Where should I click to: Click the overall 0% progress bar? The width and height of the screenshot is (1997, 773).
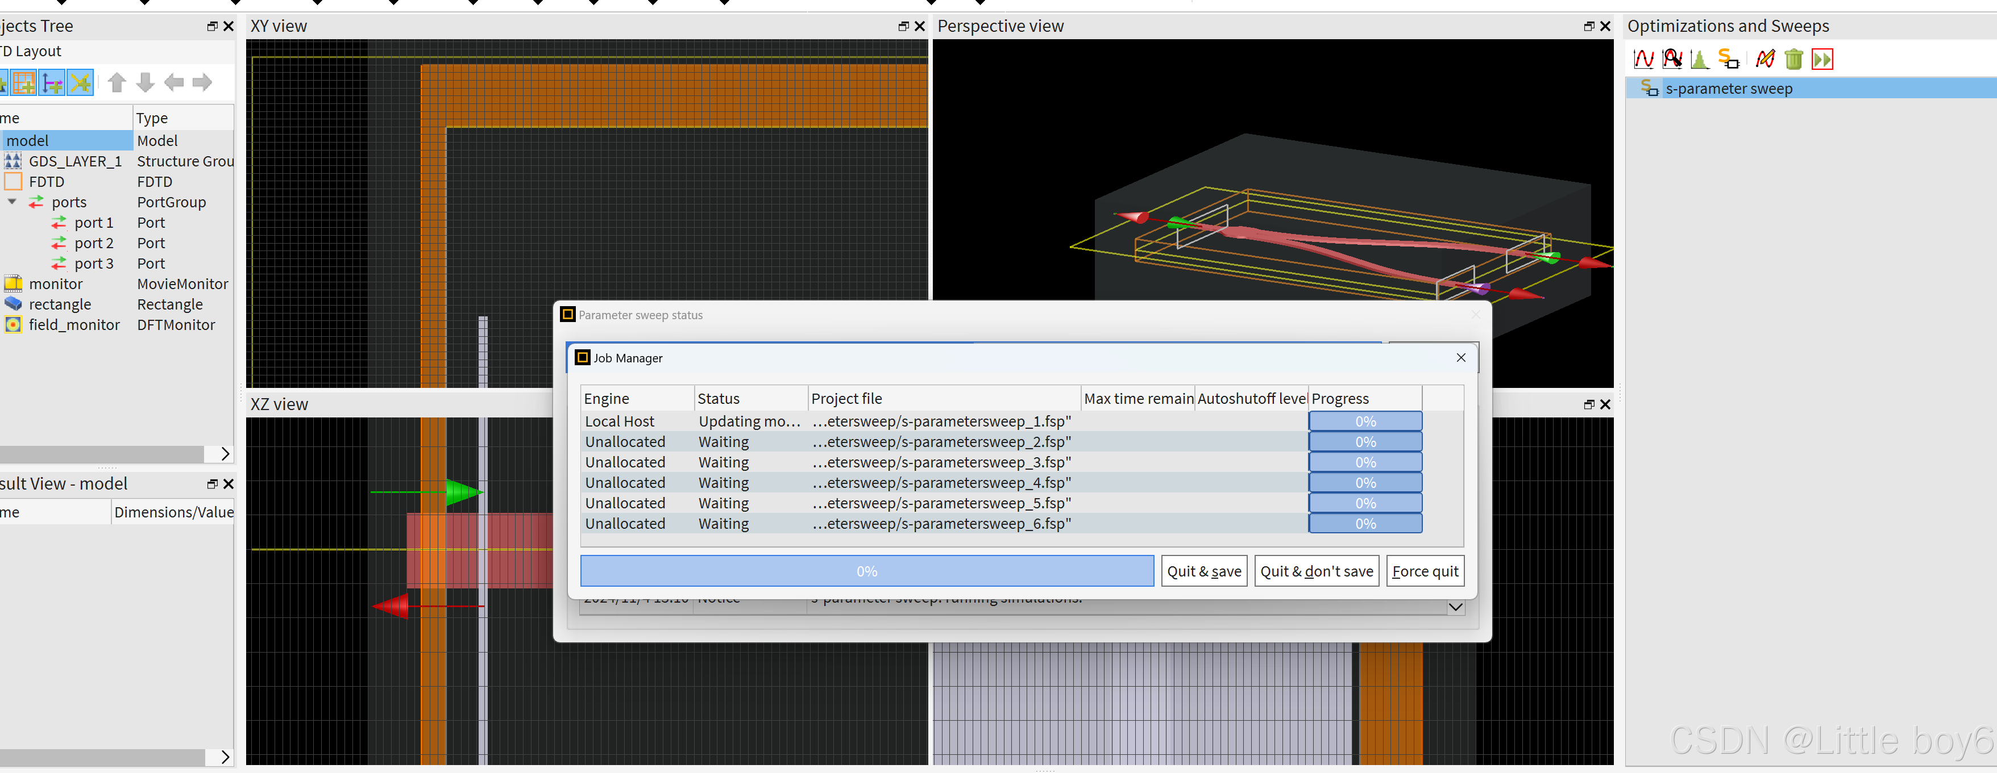[866, 571]
